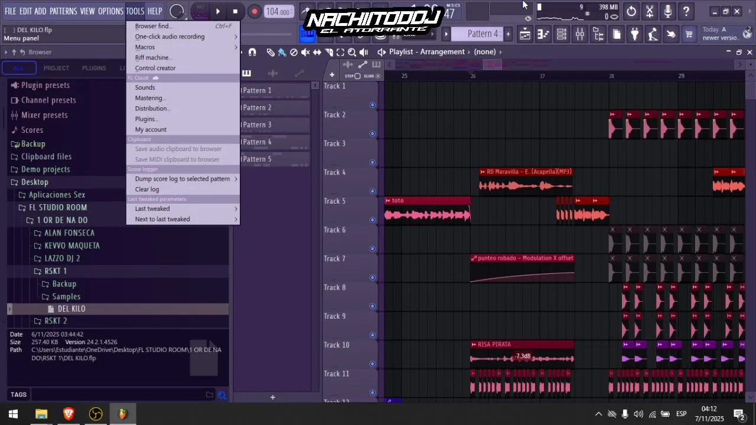Screen dimensions: 756x425
Task: Open the project files page icon
Action: (x=617, y=35)
